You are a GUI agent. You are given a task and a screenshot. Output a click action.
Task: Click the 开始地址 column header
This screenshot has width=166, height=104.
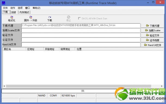coord(51,49)
